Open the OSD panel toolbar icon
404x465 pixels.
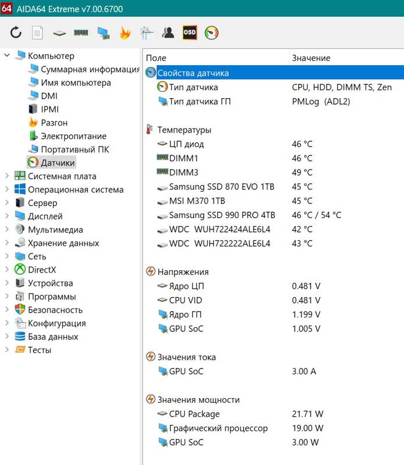pos(190,33)
